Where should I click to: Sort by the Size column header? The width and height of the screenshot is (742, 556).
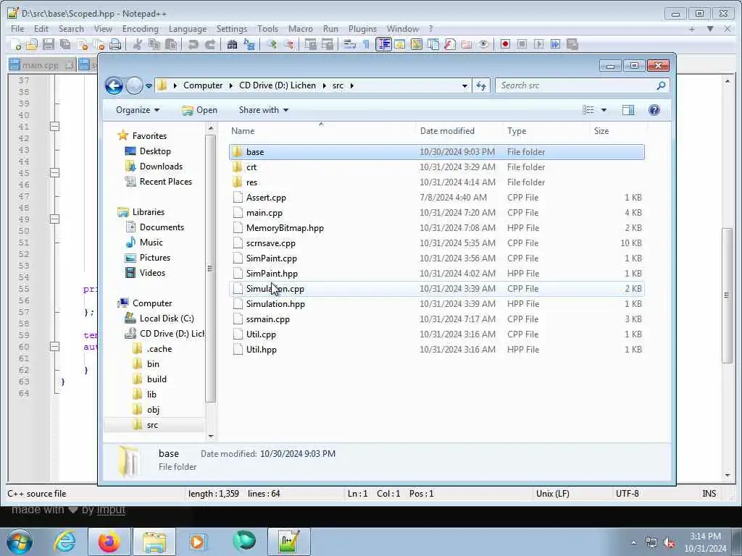click(x=619, y=131)
